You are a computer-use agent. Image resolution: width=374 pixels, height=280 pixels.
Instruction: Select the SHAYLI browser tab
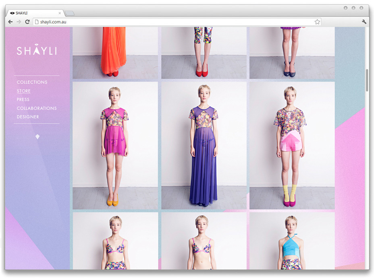[35, 13]
